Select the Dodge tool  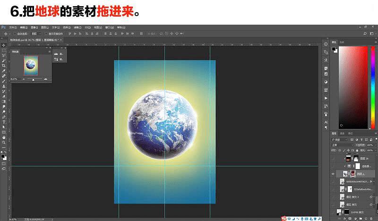point(4,112)
